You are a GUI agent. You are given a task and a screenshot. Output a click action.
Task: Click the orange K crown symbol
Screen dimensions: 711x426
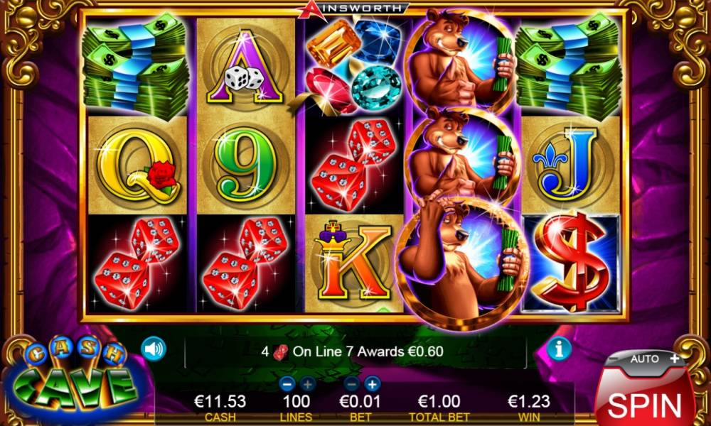(354, 263)
